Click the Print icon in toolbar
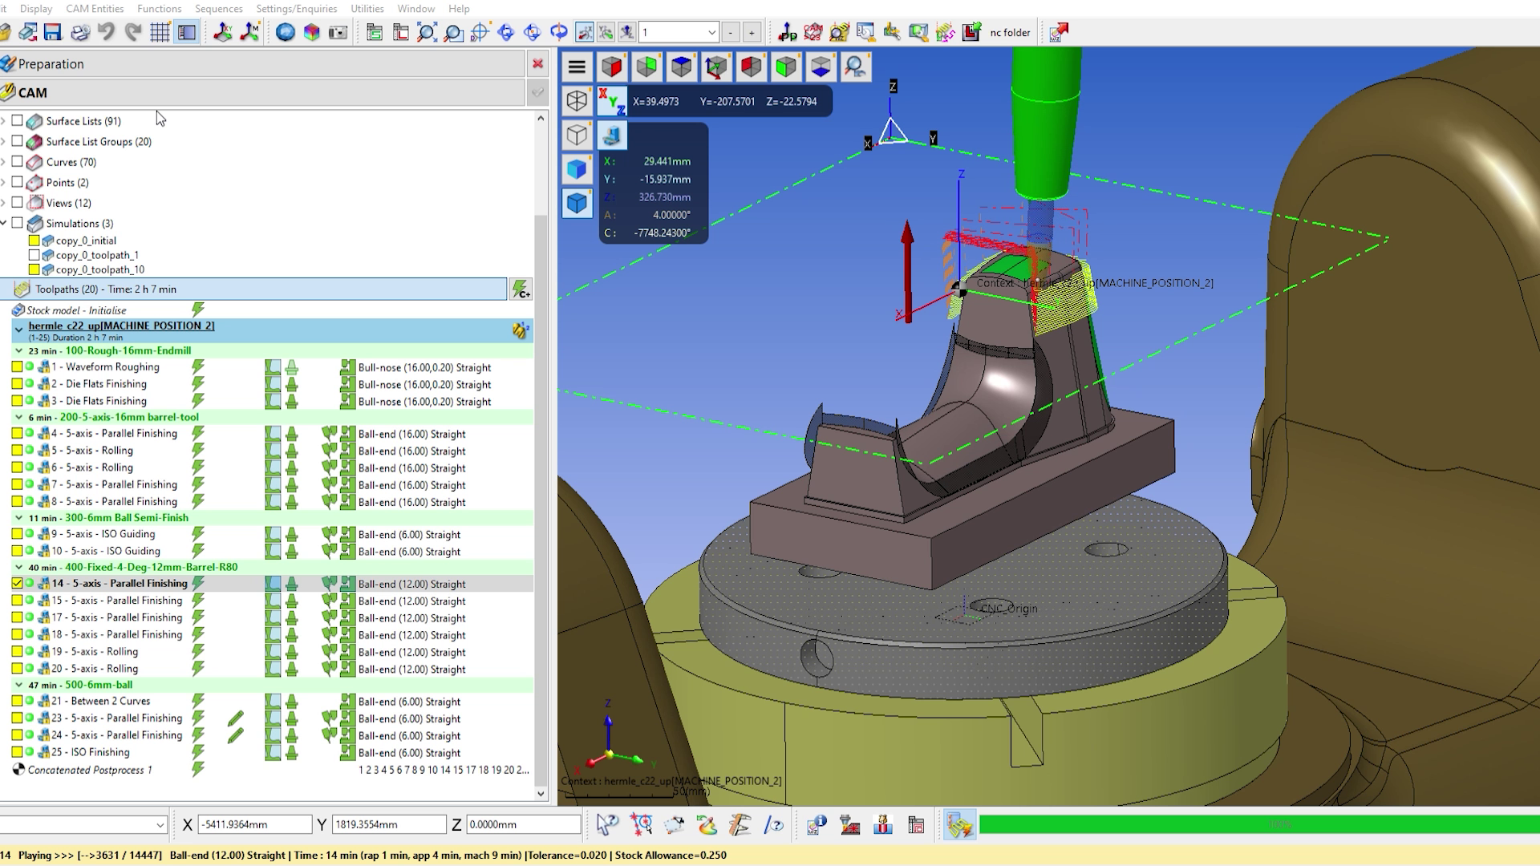The height and width of the screenshot is (866, 1540). point(80,32)
